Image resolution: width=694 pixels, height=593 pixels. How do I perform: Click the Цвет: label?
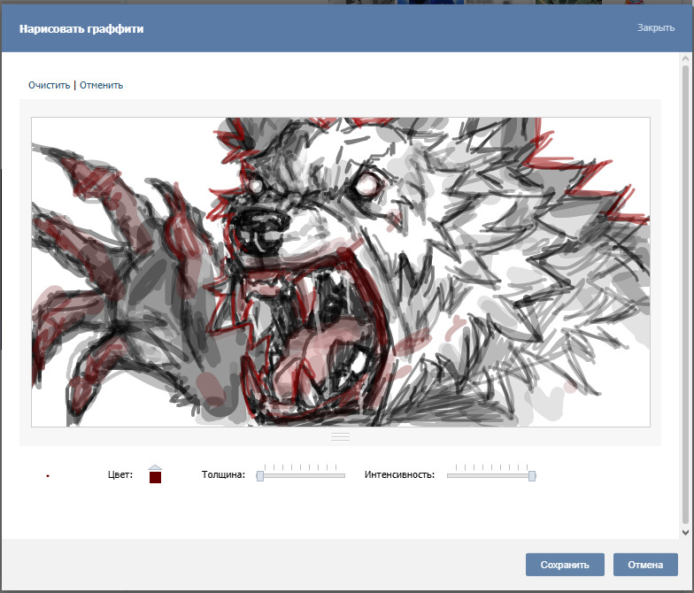(120, 474)
